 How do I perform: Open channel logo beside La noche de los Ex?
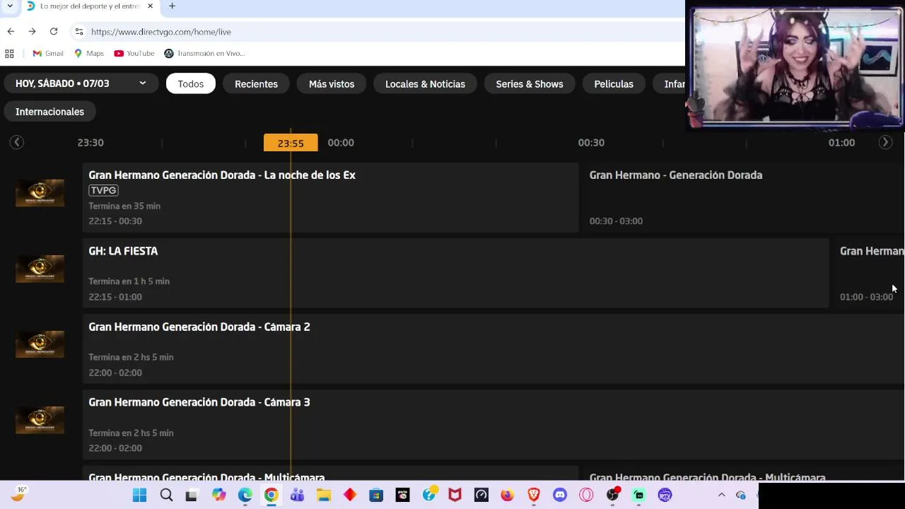click(40, 193)
